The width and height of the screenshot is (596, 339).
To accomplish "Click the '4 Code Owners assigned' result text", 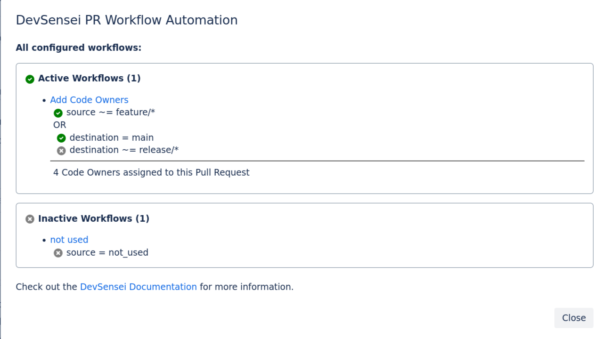I will (151, 172).
